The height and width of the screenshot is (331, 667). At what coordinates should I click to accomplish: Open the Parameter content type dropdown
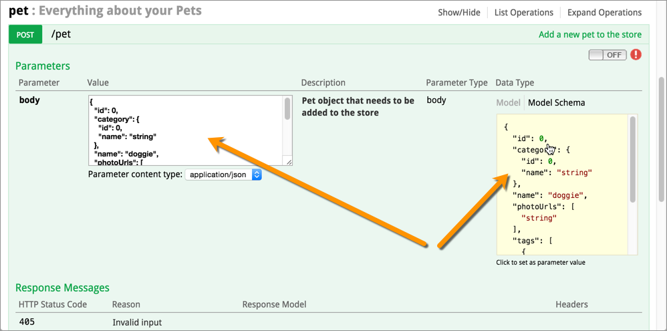tap(223, 175)
